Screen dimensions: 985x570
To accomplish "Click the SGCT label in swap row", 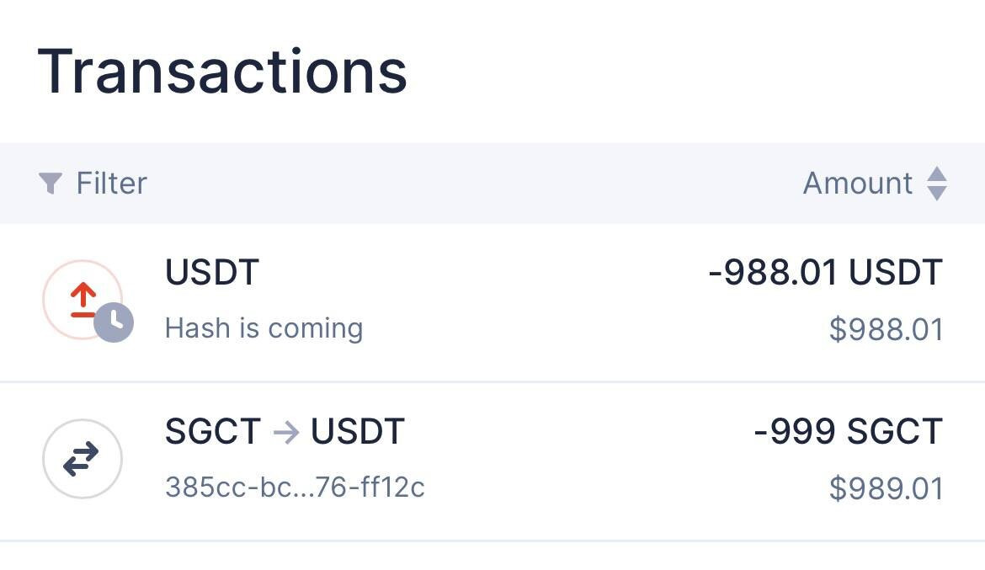I will [x=213, y=432].
